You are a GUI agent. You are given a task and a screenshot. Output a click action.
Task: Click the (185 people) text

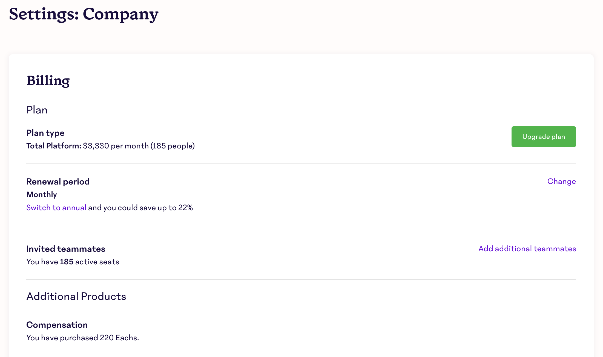[173, 146]
